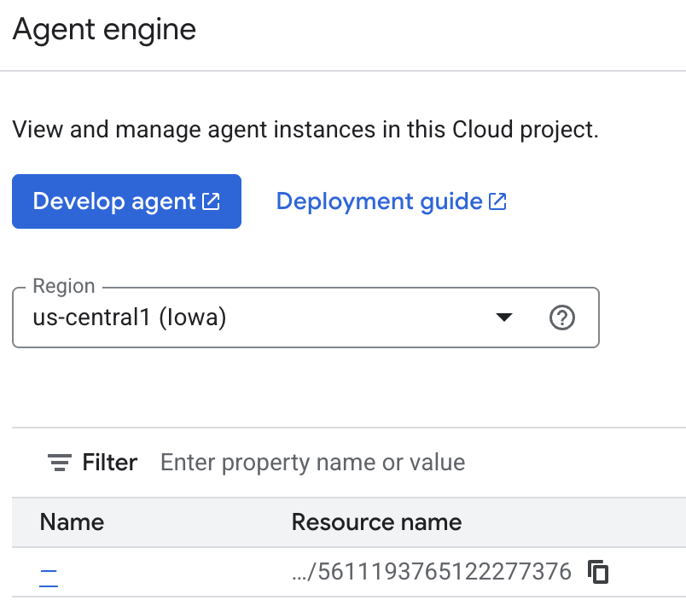The image size is (686, 606).
Task: Select the resource ID ending in 277376
Action: click(432, 572)
